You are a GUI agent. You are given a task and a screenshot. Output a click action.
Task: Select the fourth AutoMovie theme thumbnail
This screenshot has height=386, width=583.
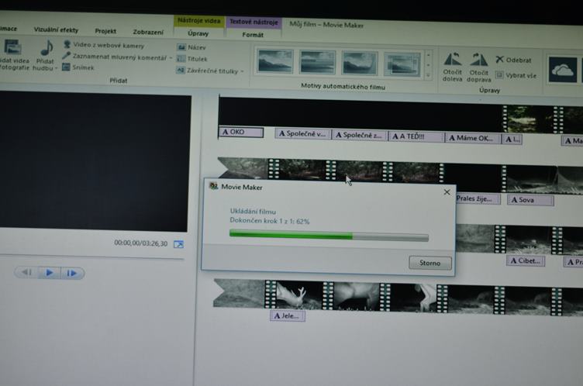click(402, 64)
